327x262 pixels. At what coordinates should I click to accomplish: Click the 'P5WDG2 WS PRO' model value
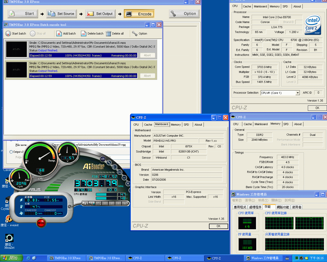pos(176,141)
